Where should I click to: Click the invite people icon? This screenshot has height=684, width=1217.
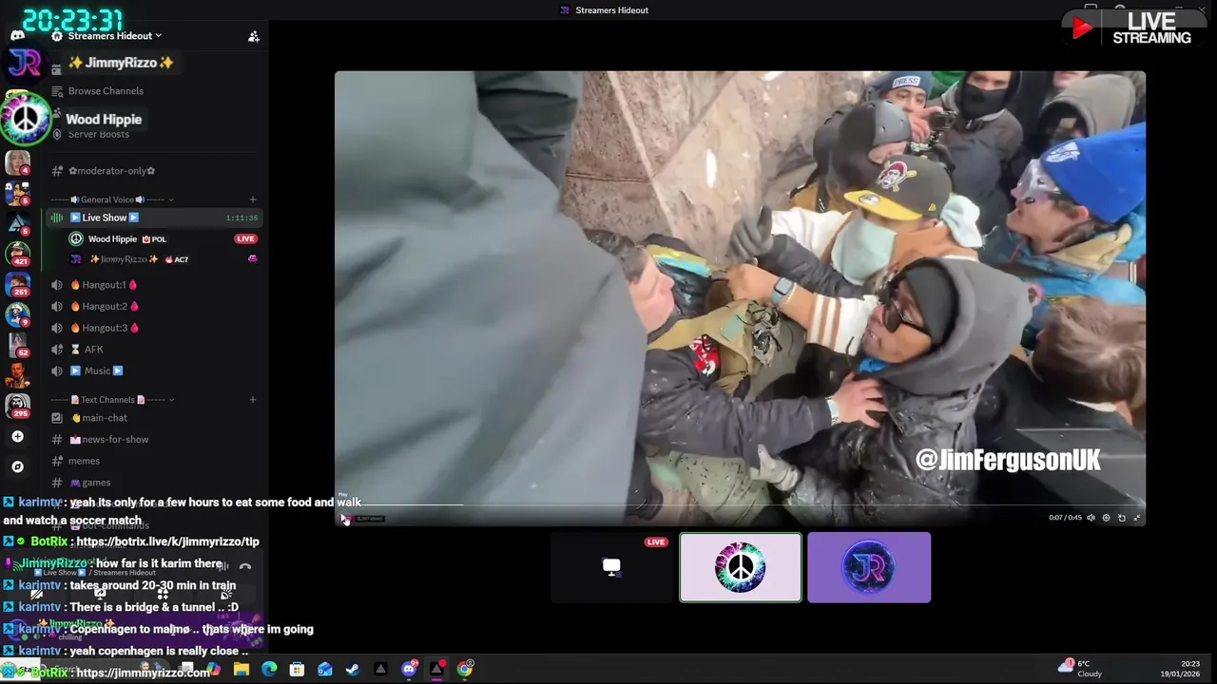254,36
